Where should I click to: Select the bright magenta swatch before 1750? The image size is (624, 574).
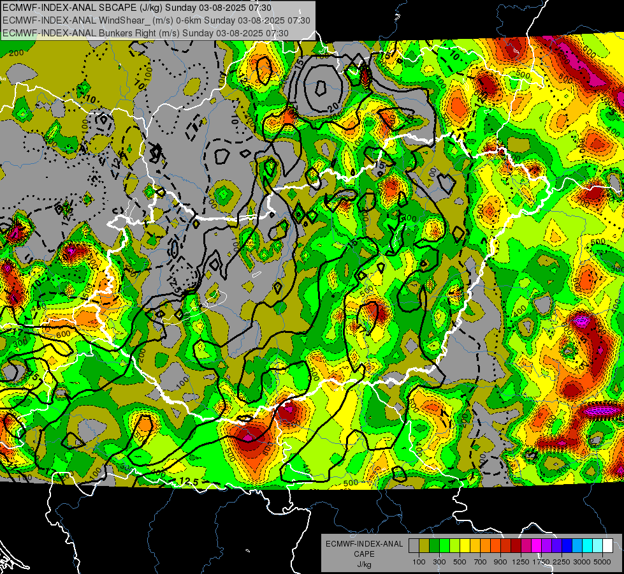[537, 546]
